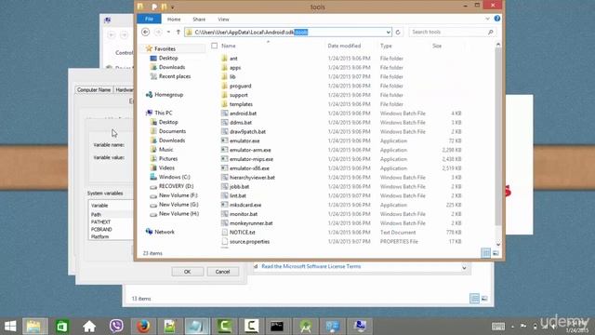Open Quick Access Toolbar customize dropdown
The width and height of the screenshot is (595, 335).
point(173,7)
